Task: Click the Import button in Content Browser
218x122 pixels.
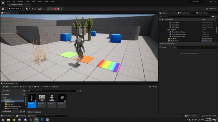Action: [x=14, y=87]
